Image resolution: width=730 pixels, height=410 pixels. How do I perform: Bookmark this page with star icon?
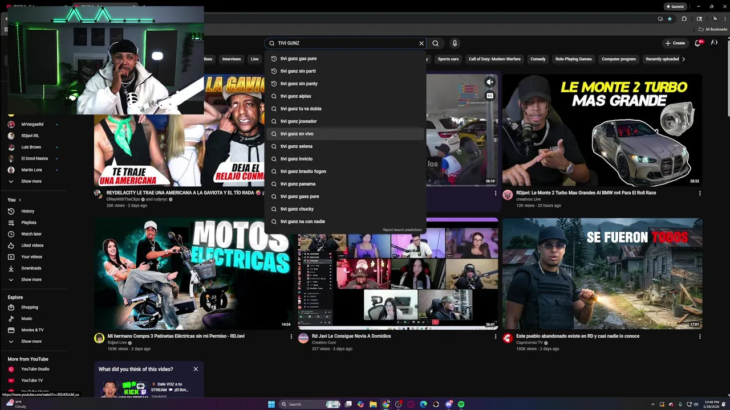point(670,19)
